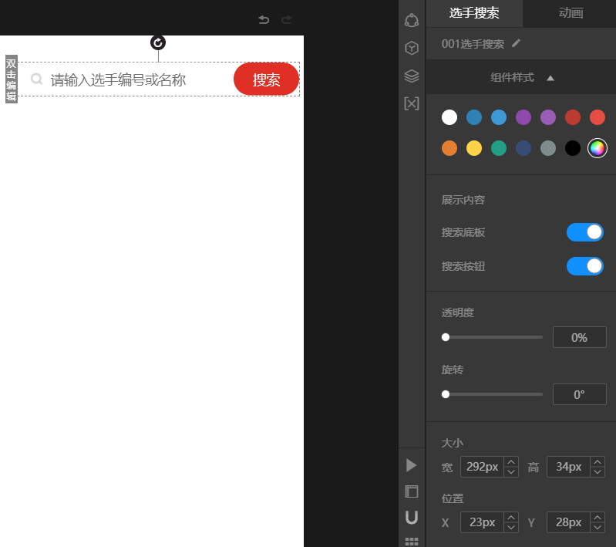Open the cube component icon in the sidebar

[412, 48]
